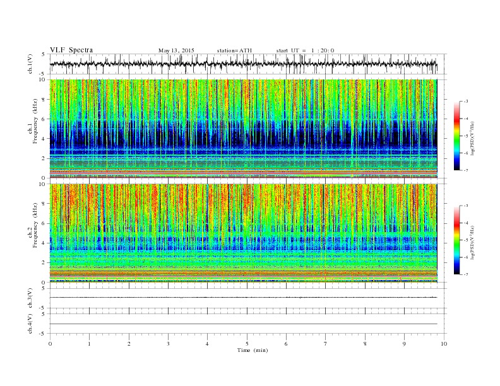Image resolution: width=500 pixels, height=386 pixels.
Task: Click the ch.3 voltage trace line
Action: click(x=243, y=298)
